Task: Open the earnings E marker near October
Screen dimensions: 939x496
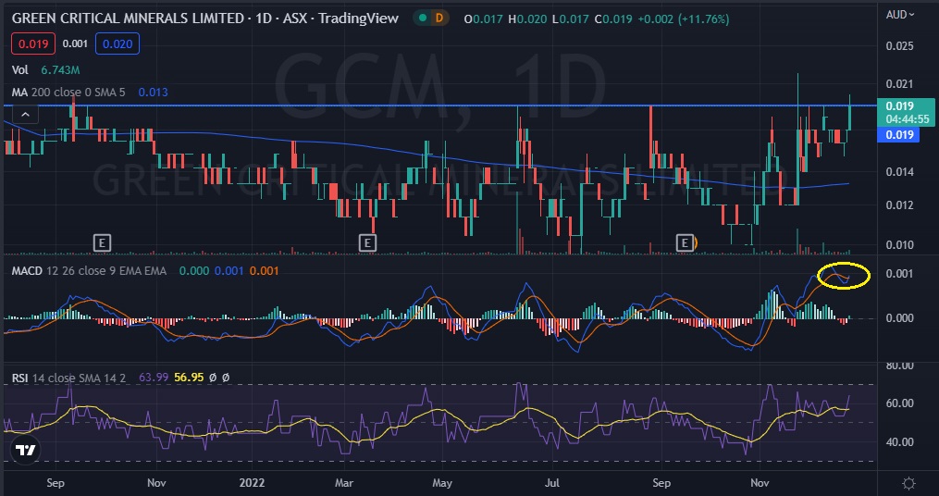Action: [685, 243]
